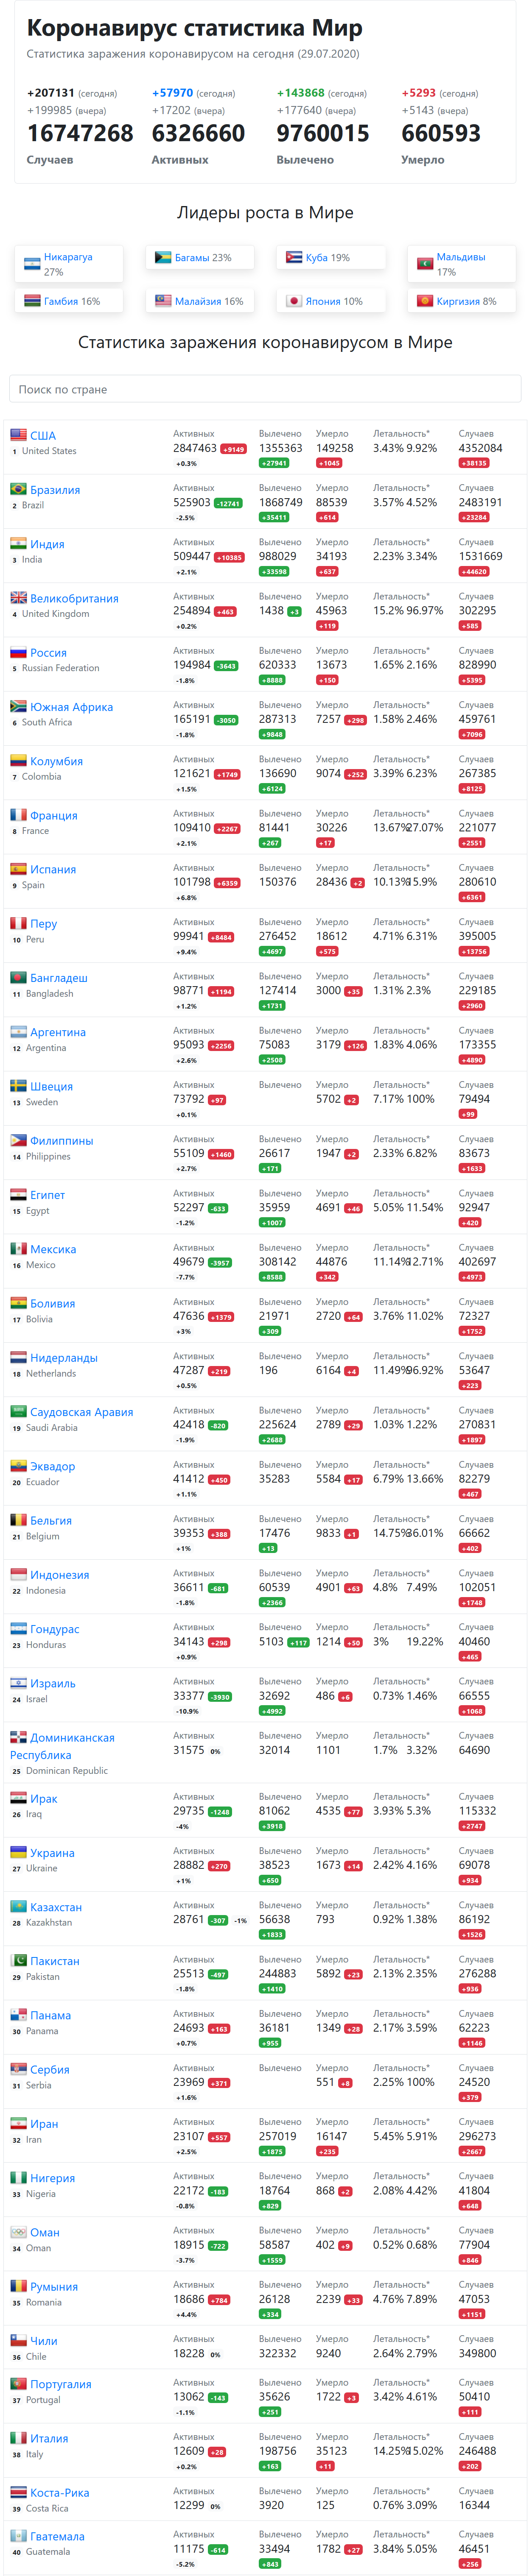Click the Malaysia flag icon
Screen dimensions: 532x2576
[x=163, y=301]
